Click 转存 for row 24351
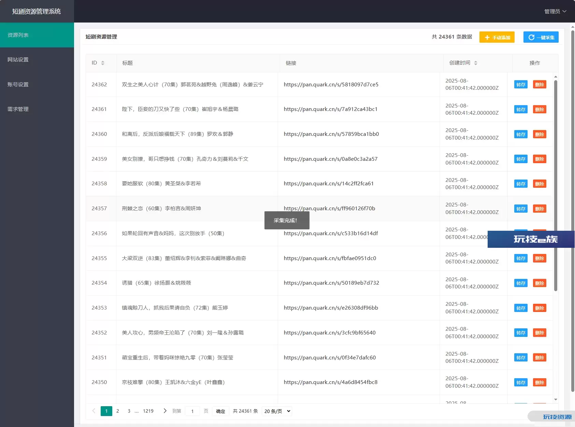This screenshot has width=575, height=427. pyautogui.click(x=521, y=358)
